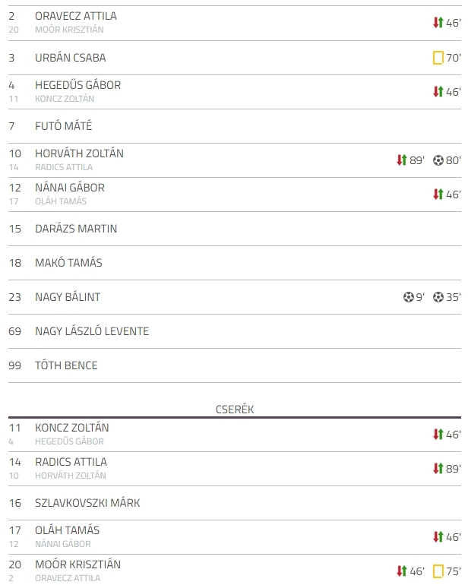Click substitution arrows icon in Nánai Gábor starter row

tap(438, 194)
